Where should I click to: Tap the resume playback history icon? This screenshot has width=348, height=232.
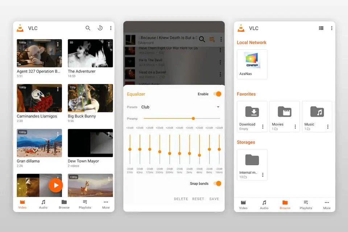pos(100,28)
